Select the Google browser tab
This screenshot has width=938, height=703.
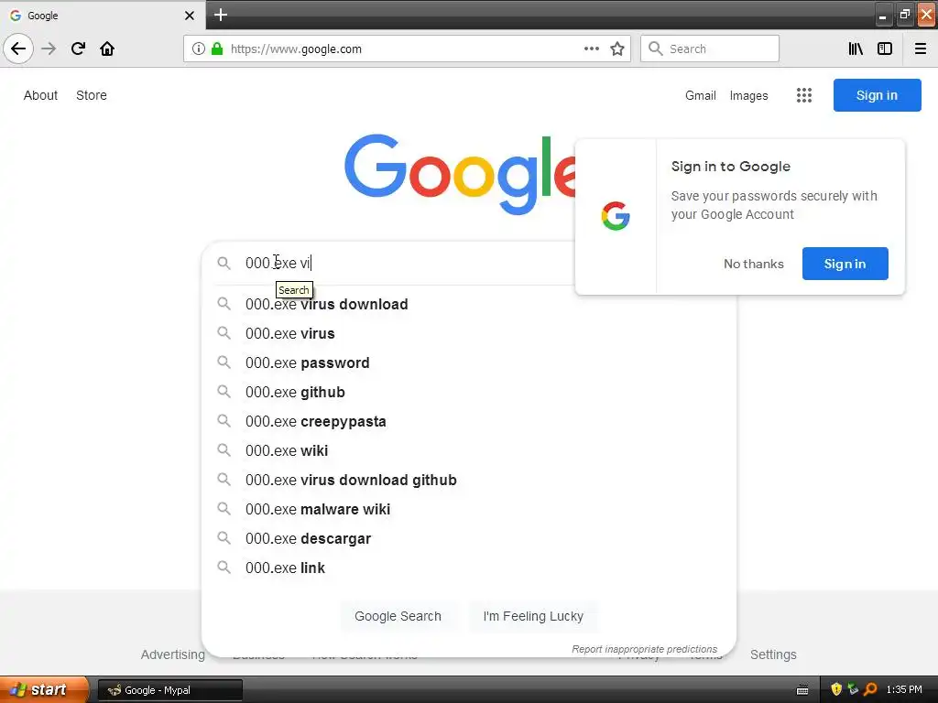point(102,15)
